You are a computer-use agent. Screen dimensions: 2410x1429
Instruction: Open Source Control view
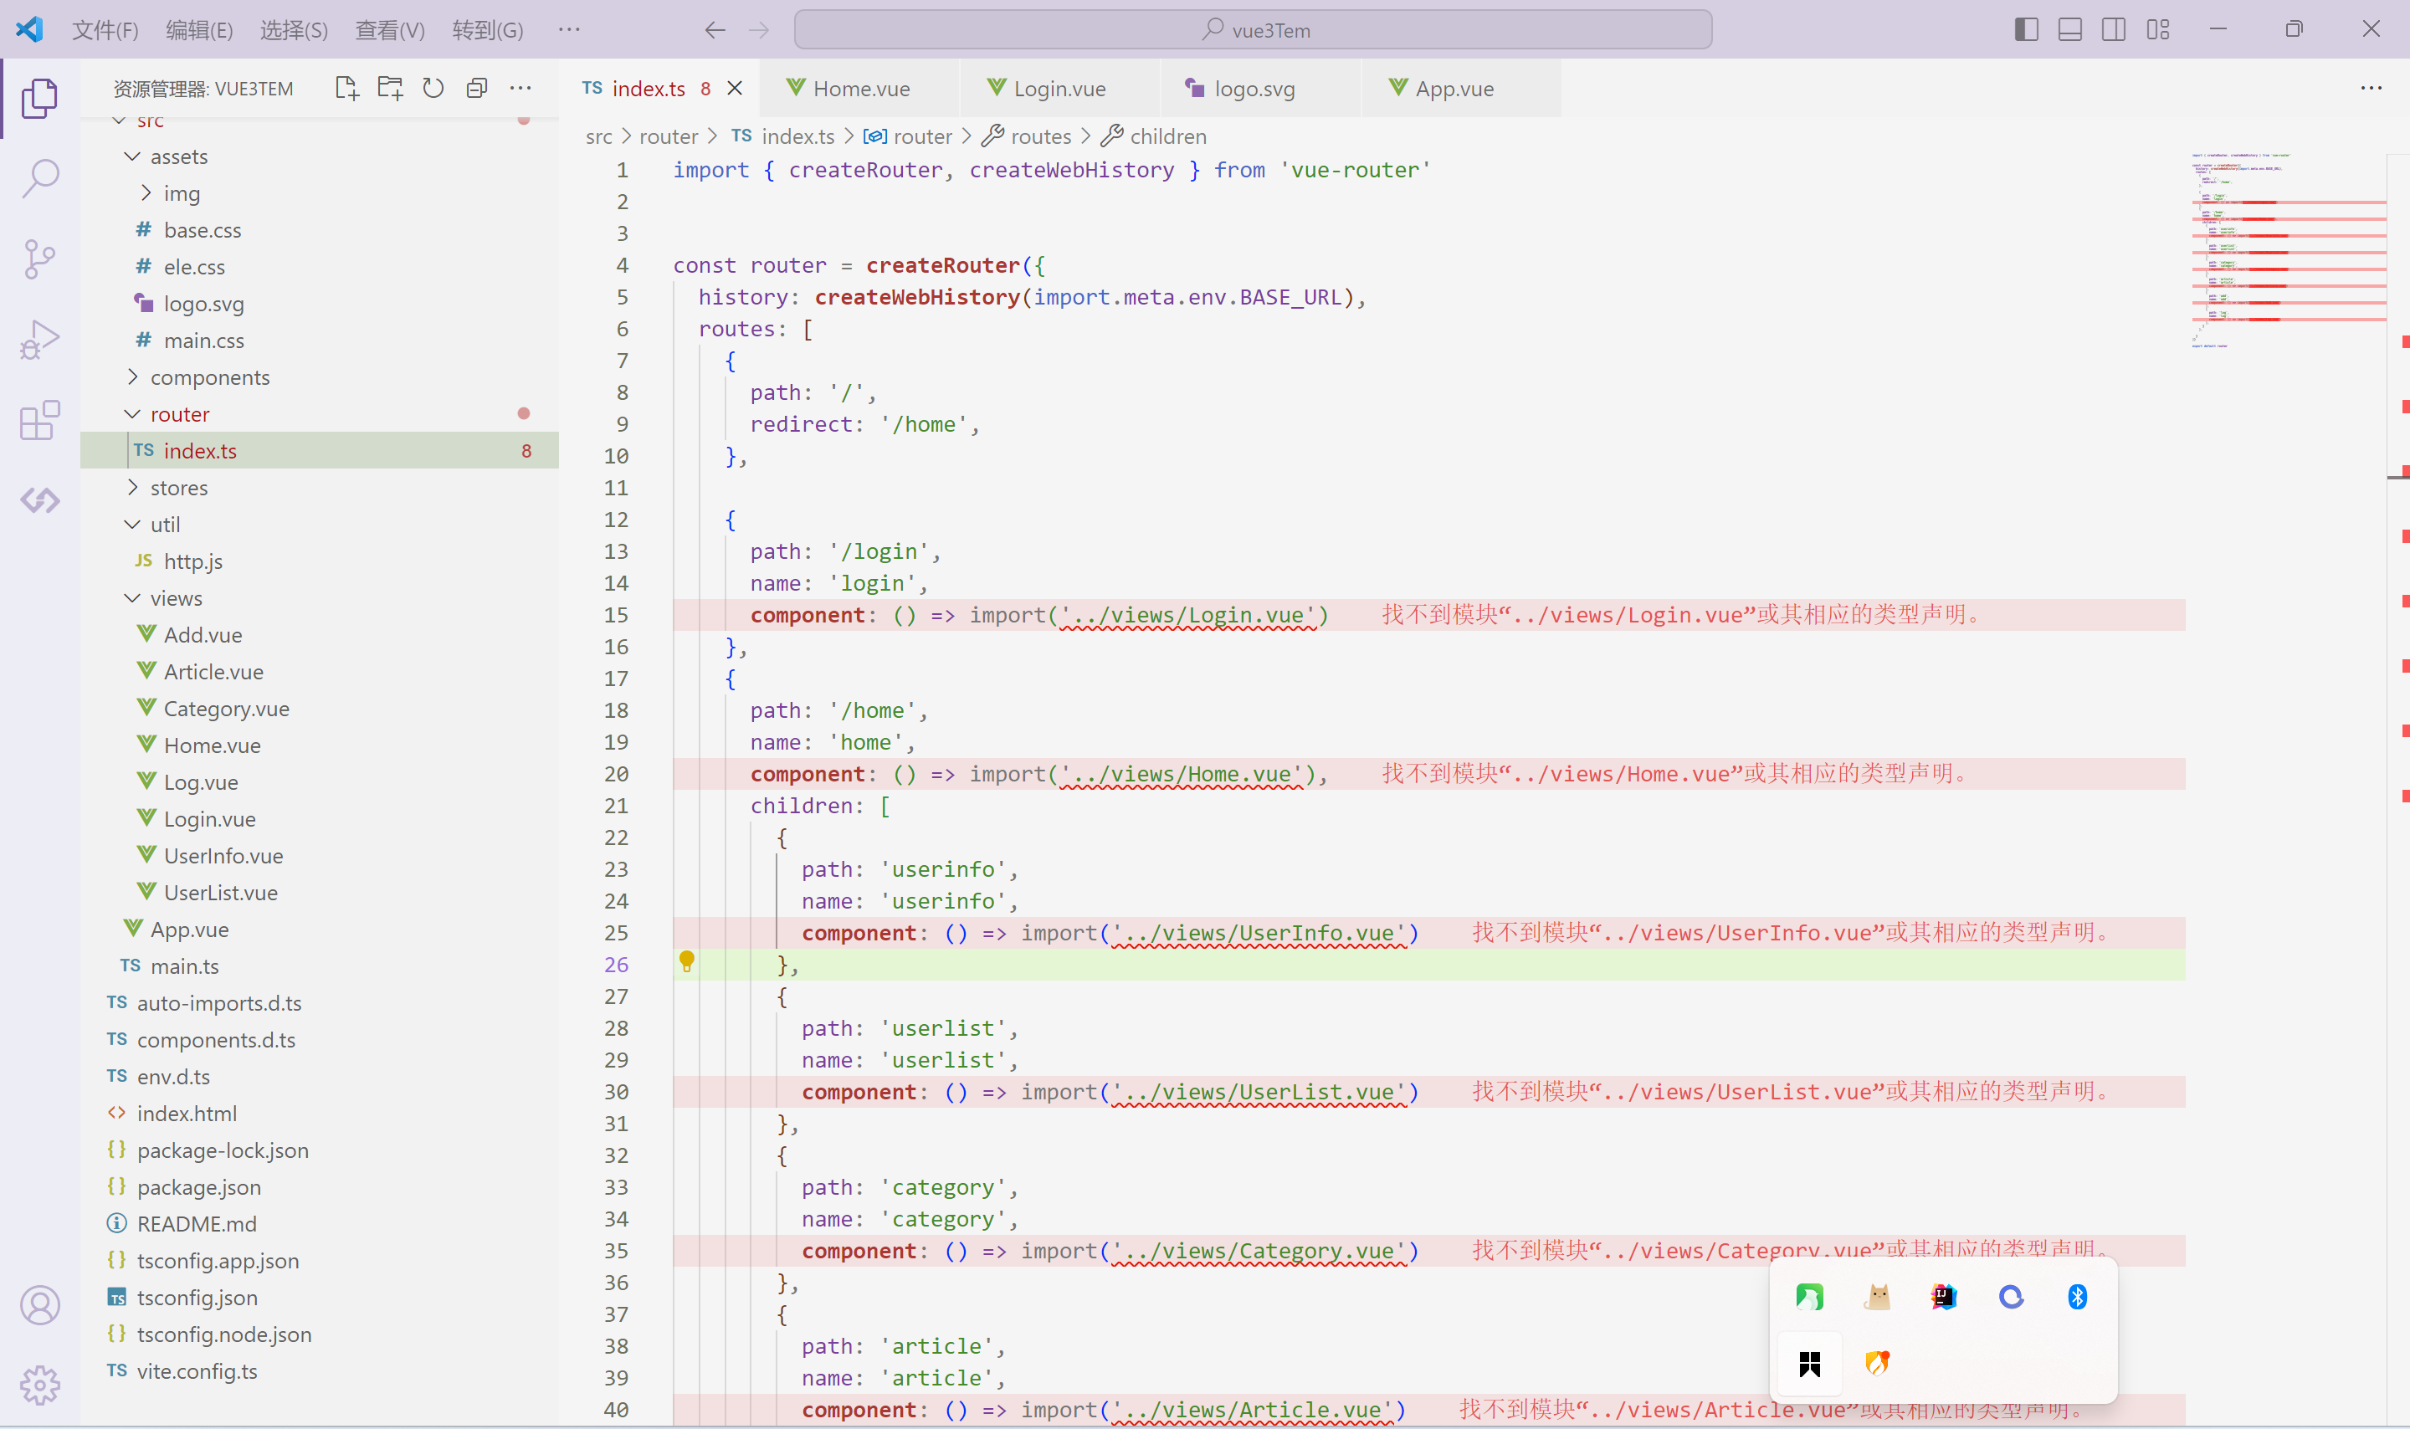(x=39, y=259)
